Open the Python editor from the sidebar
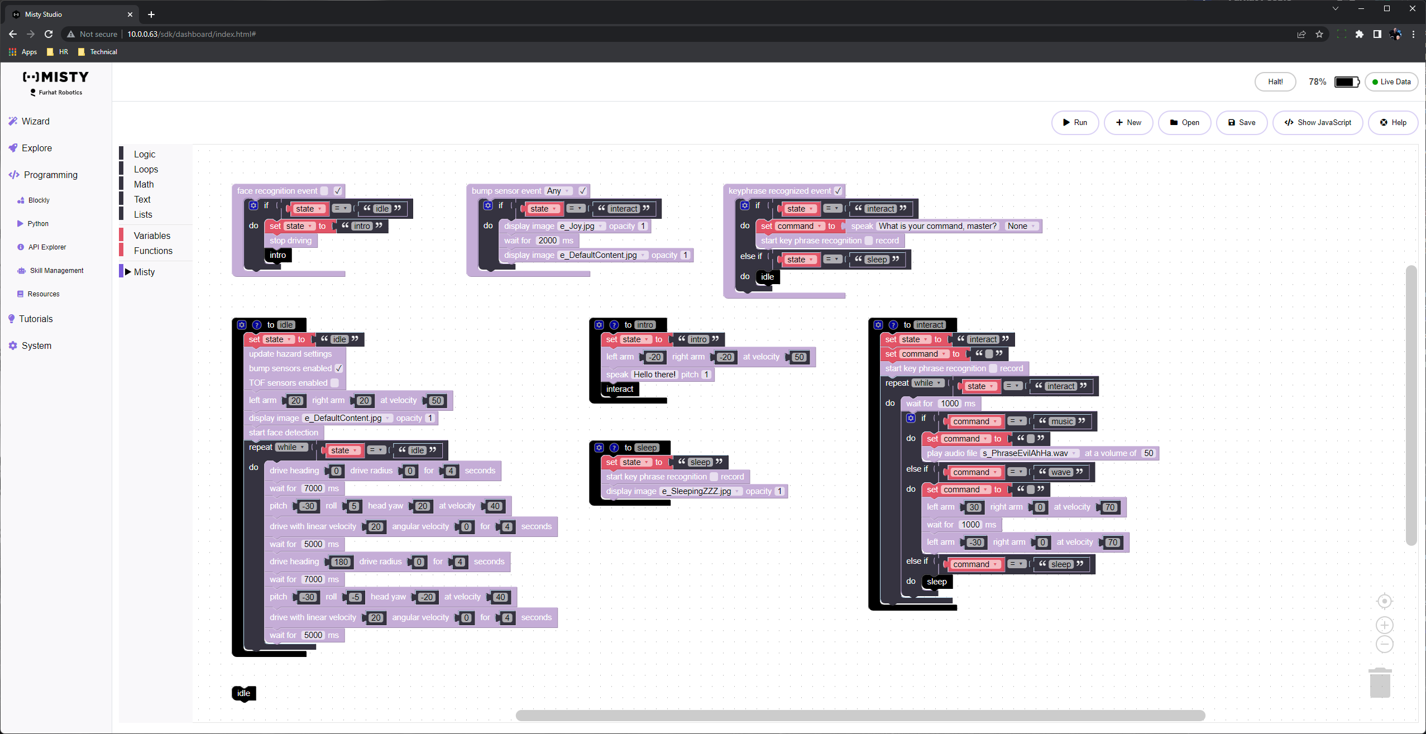The width and height of the screenshot is (1426, 734). [x=38, y=223]
